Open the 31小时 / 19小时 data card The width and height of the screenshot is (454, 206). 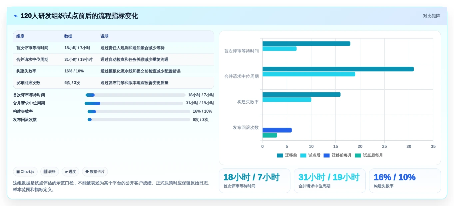click(x=330, y=181)
